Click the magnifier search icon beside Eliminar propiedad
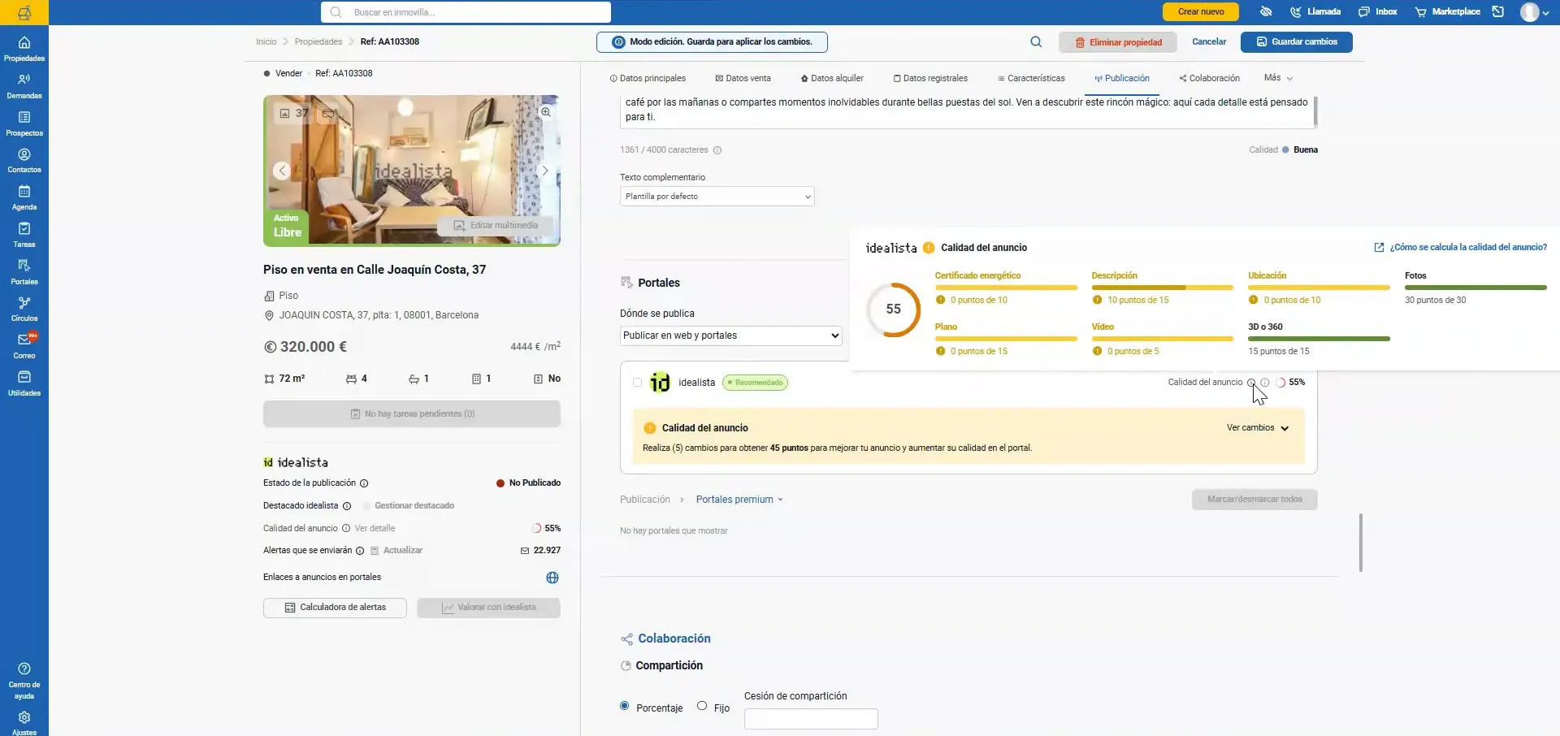The height and width of the screenshot is (736, 1560). click(1036, 42)
